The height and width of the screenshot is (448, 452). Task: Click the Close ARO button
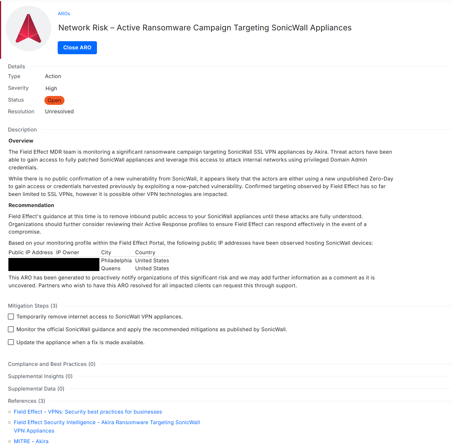(x=77, y=47)
